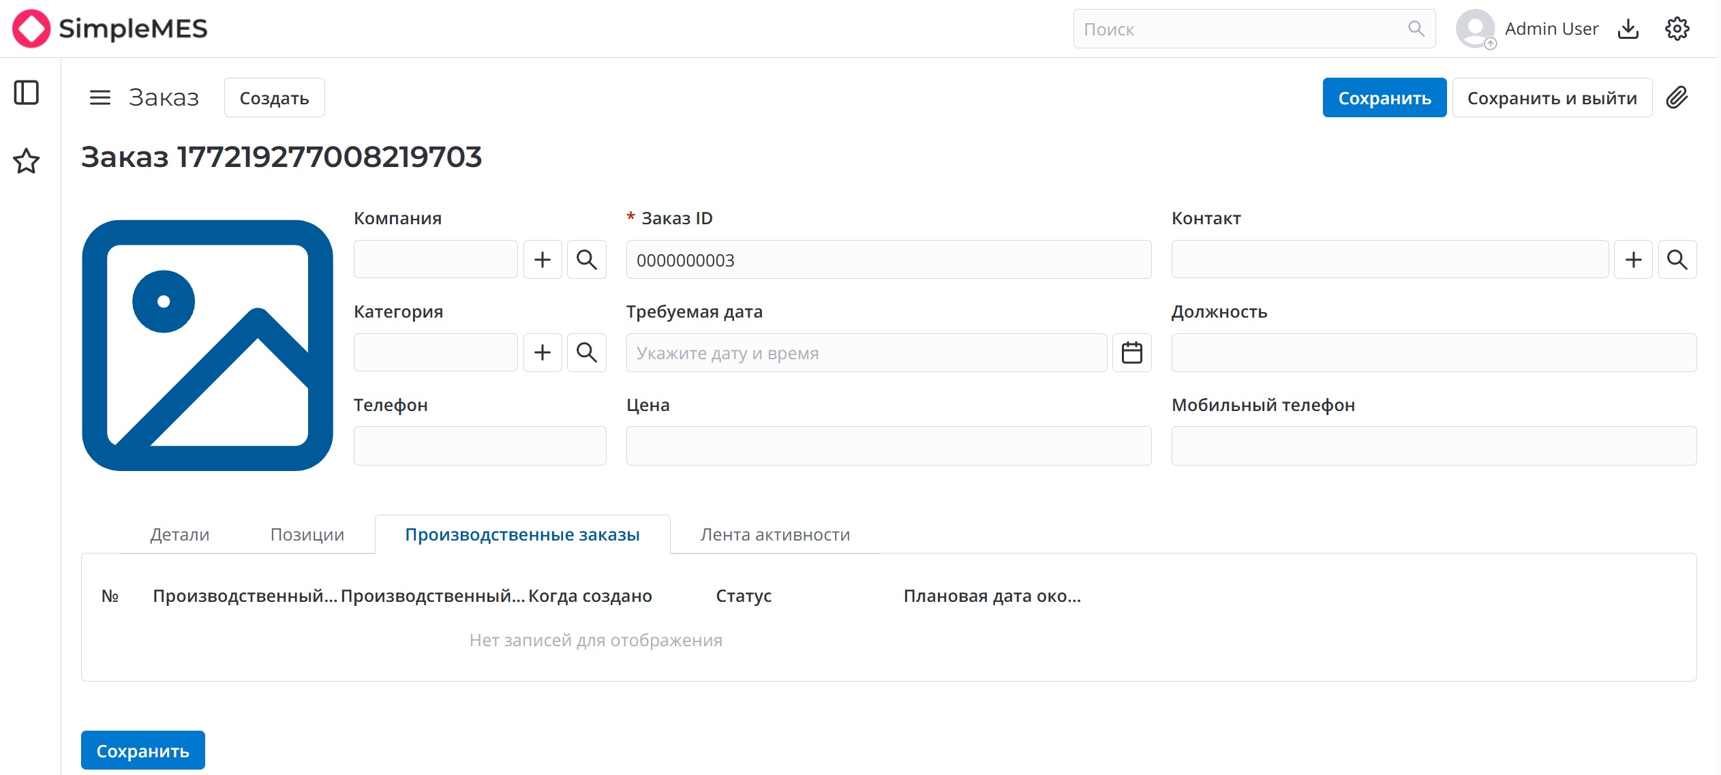Click the paperclip attachments icon

(1677, 97)
